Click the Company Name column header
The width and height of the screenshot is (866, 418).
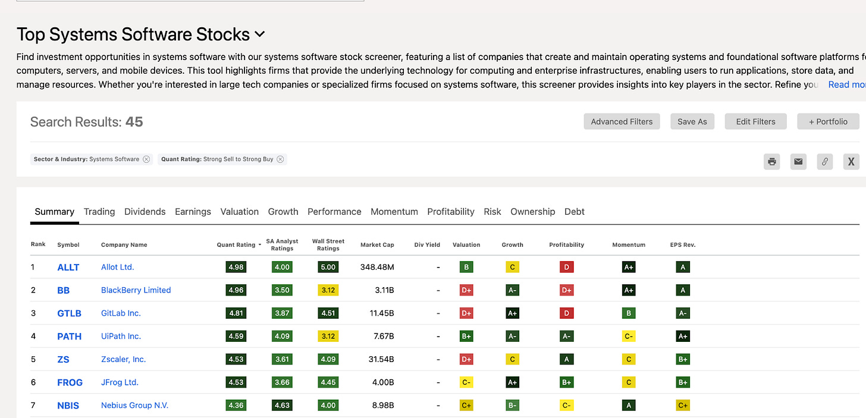click(x=124, y=245)
